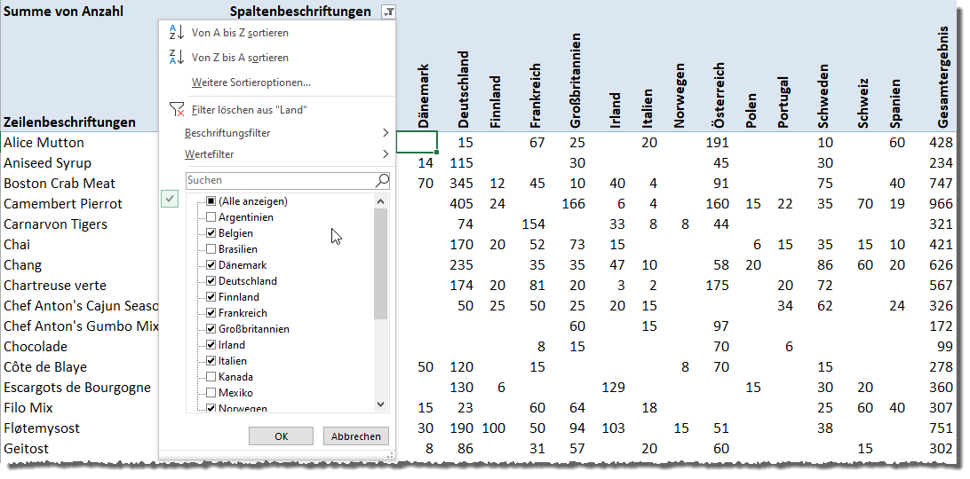Click the magnifier icon in search box
Image resolution: width=970 pixels, height=479 pixels.
coord(382,180)
